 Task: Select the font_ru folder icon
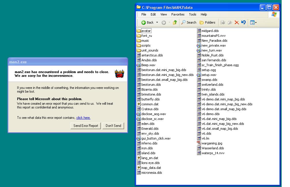pos(139,36)
